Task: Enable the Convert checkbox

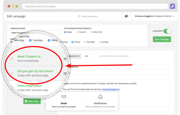Action: pyautogui.click(x=77, y=32)
